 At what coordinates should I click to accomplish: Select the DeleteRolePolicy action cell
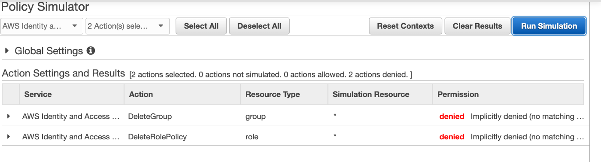click(x=157, y=137)
